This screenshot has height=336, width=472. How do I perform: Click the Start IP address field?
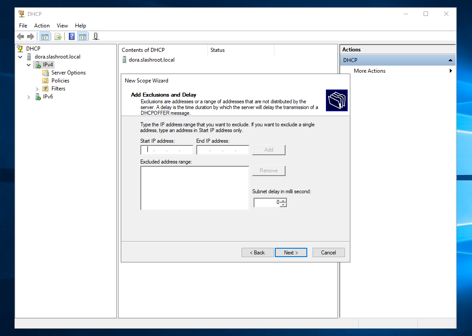point(167,150)
